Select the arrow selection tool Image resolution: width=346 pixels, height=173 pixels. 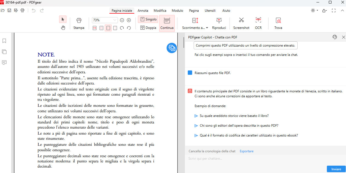63,19
